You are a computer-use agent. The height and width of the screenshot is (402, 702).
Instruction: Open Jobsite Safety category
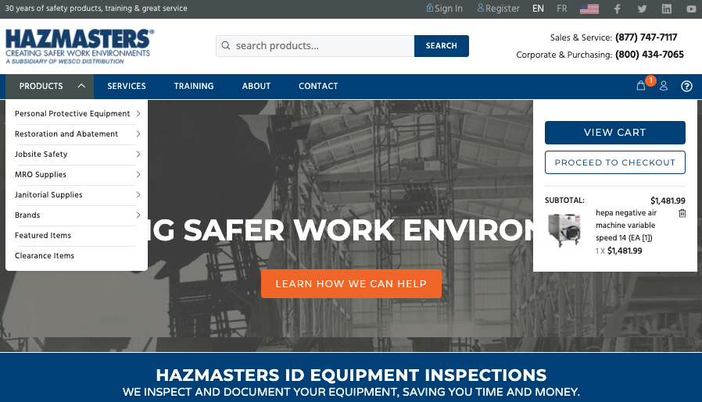[x=41, y=154]
